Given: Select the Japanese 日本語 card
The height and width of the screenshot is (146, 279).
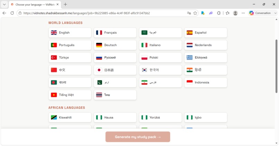Looking at the screenshot, I should click(x=115, y=70).
